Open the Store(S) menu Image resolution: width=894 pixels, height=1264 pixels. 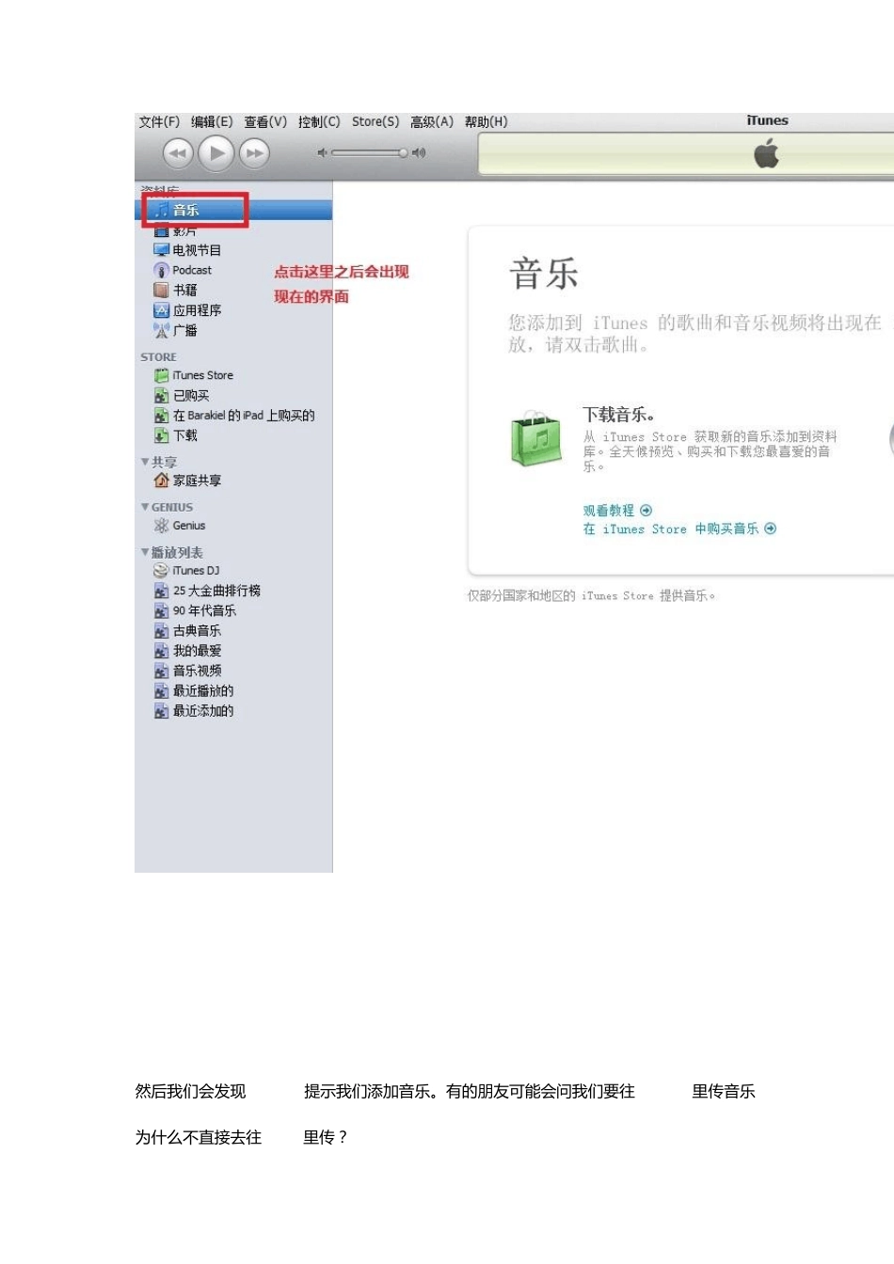pyautogui.click(x=375, y=121)
